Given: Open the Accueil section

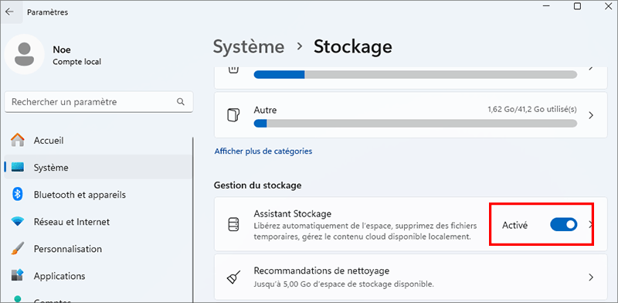Looking at the screenshot, I should coord(98,141).
